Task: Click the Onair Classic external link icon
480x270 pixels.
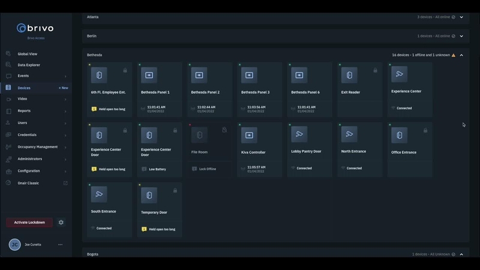Action: 65,183
